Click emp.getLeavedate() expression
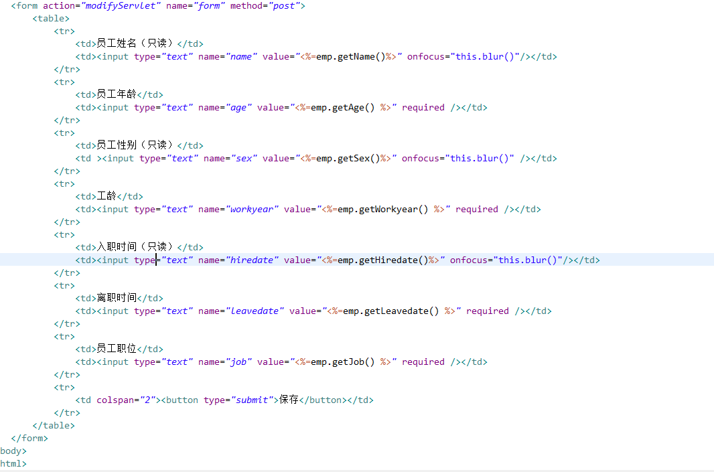The image size is (714, 472). [x=390, y=311]
